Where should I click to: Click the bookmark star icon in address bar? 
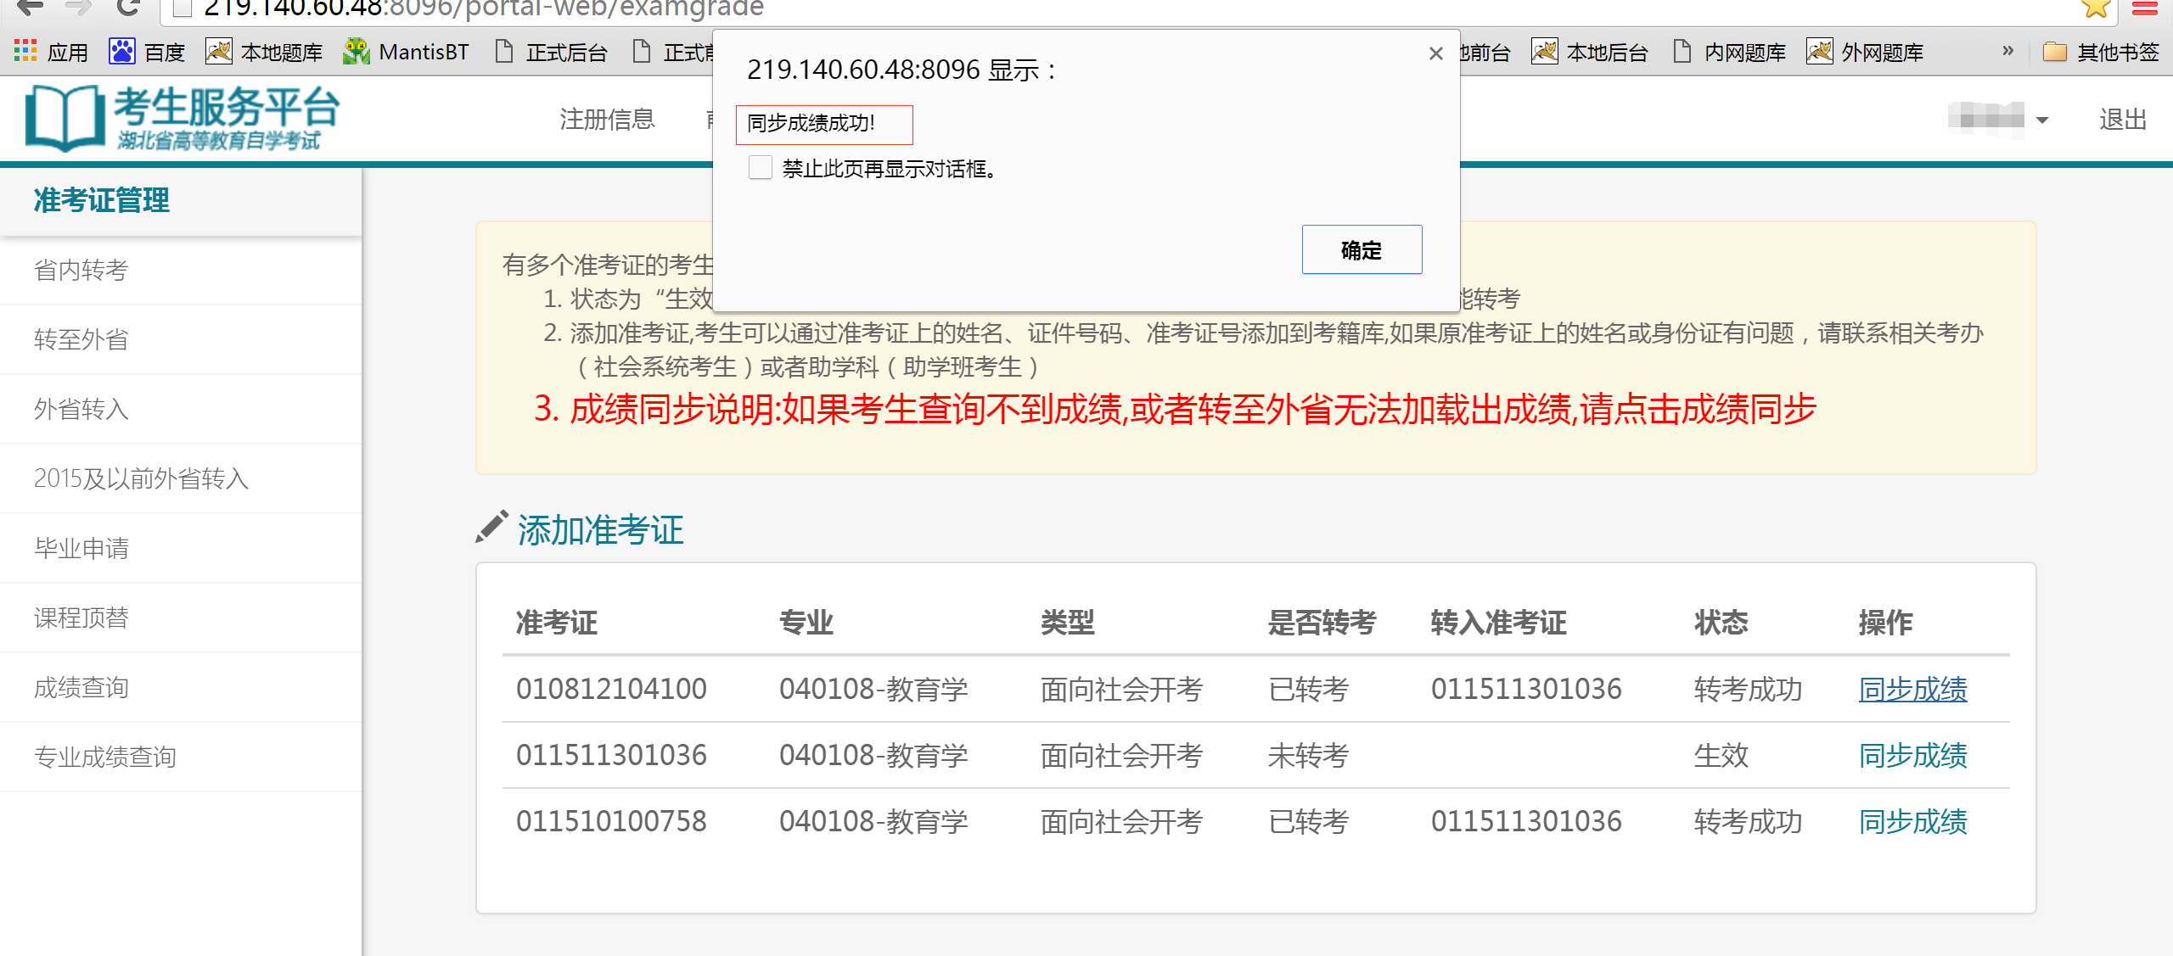[2095, 8]
